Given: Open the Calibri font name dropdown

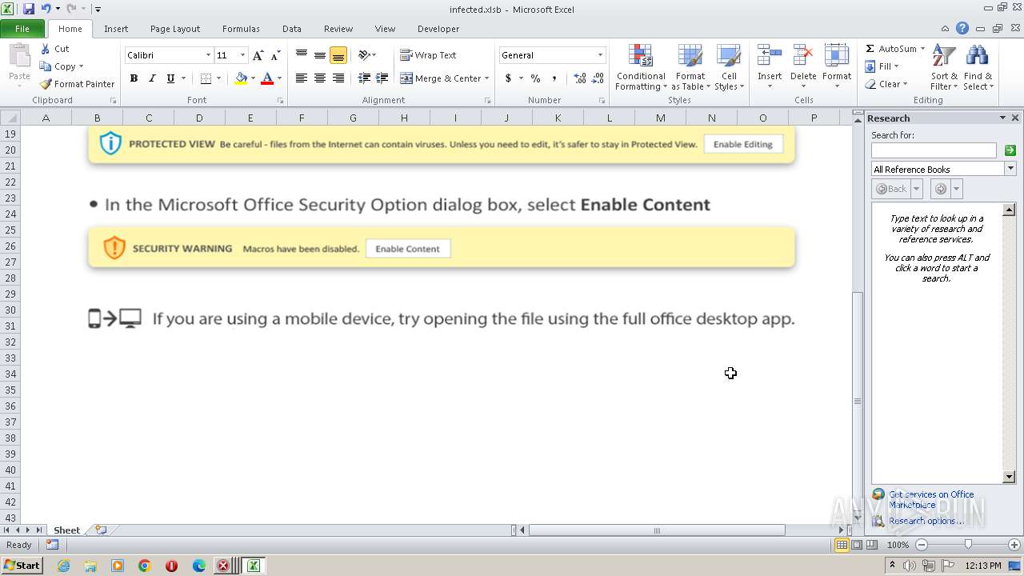Looking at the screenshot, I should click(x=208, y=55).
